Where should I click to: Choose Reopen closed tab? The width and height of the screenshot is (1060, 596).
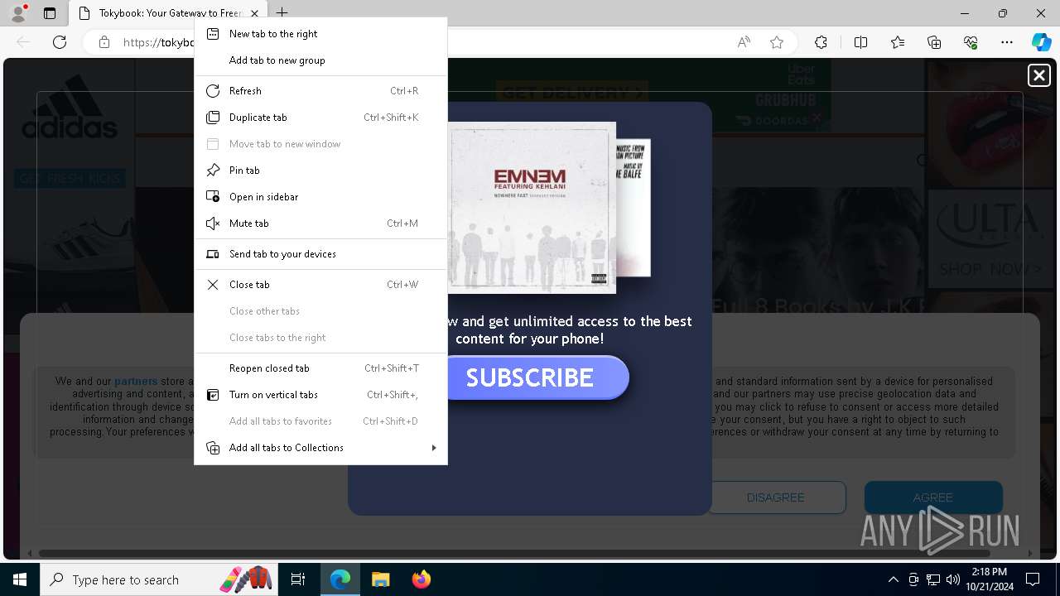click(x=320, y=368)
